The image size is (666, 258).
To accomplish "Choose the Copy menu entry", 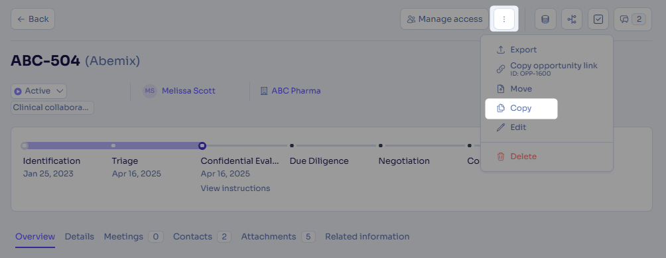I will (x=521, y=108).
